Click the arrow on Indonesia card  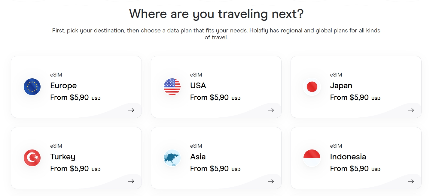click(411, 181)
